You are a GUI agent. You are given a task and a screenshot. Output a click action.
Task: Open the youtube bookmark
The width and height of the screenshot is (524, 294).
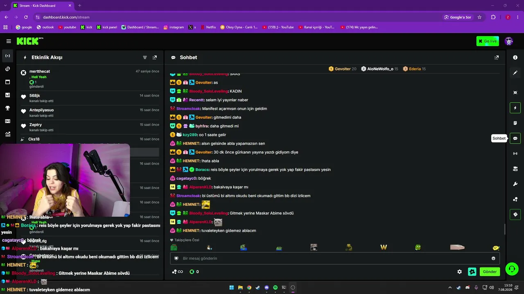(67, 27)
